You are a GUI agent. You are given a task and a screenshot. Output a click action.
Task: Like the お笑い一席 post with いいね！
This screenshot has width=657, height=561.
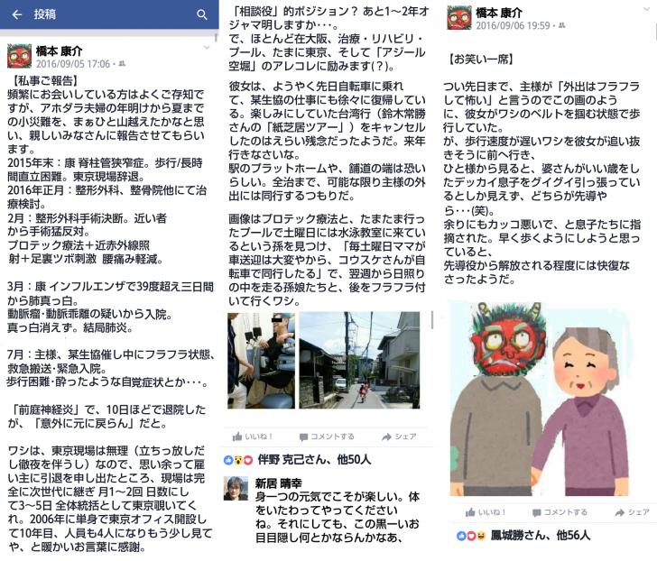coord(486,512)
